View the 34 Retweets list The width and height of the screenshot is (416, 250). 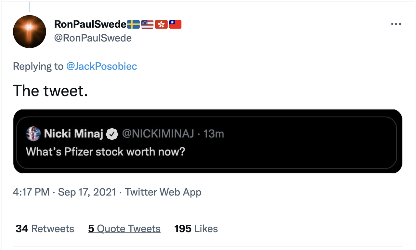point(45,229)
